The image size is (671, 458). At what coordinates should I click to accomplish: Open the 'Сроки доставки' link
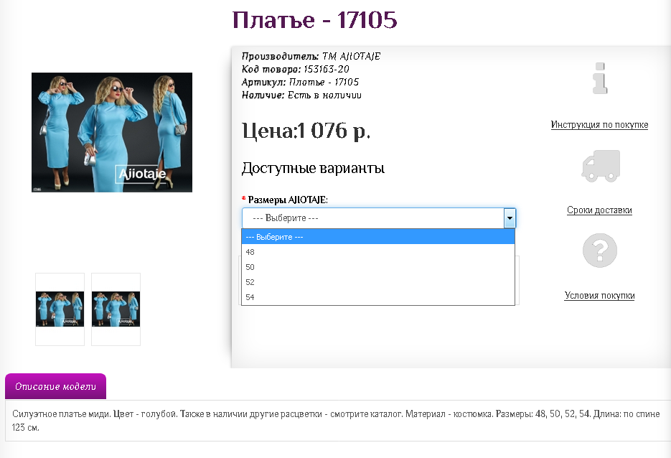(x=599, y=210)
